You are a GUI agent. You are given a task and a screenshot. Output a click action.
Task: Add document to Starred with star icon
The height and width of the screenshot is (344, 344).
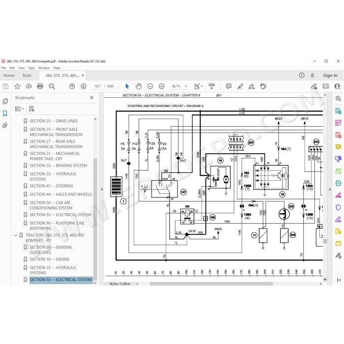[17, 86]
